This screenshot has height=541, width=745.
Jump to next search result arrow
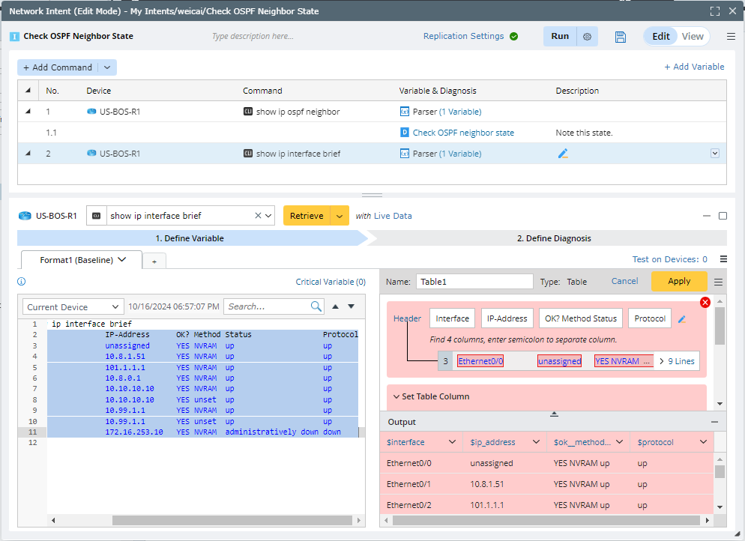point(351,306)
